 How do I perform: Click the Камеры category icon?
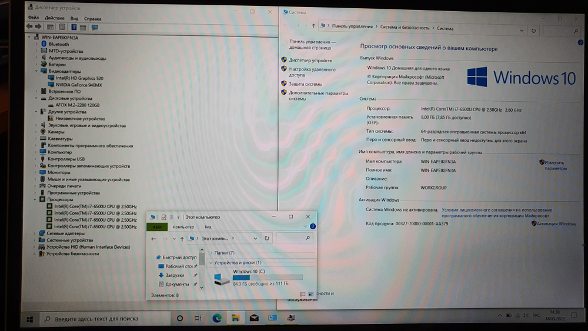click(x=43, y=132)
